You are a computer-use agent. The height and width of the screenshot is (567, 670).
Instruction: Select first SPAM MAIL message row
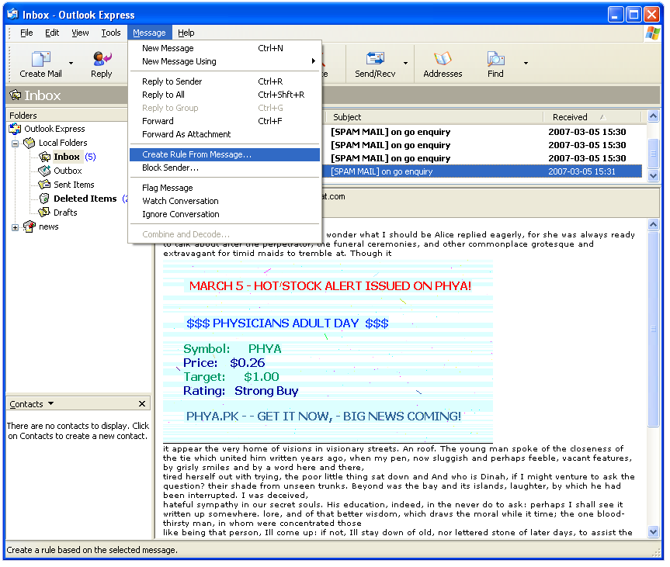(483, 132)
